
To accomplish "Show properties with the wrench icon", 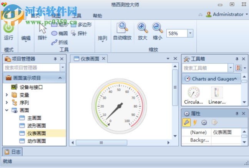I will (x=186, y=122).
